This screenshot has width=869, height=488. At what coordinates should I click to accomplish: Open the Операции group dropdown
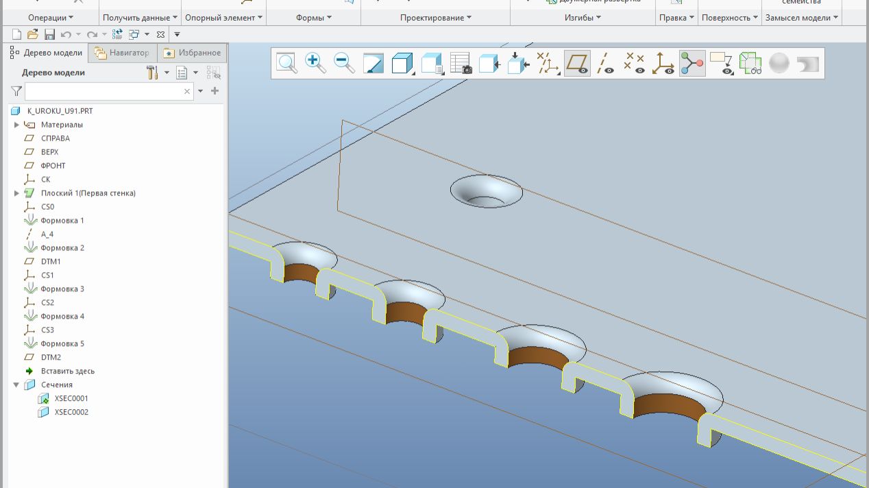coord(51,18)
